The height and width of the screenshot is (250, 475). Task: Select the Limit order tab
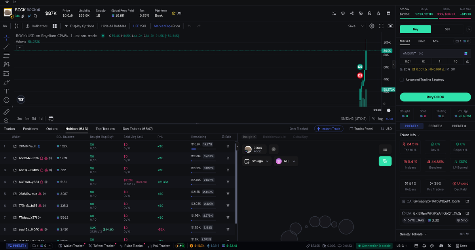[x=421, y=41]
